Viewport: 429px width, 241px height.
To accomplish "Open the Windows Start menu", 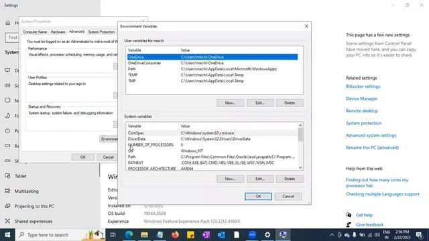I will (7, 235).
